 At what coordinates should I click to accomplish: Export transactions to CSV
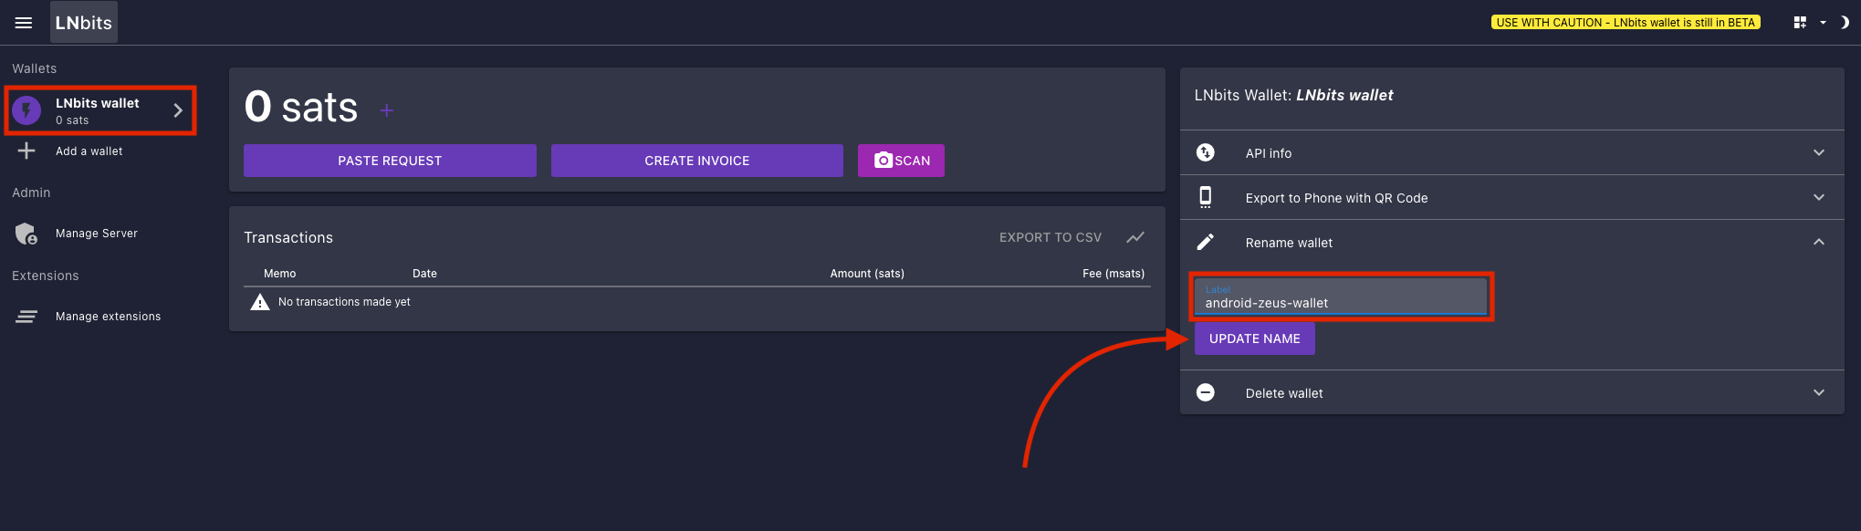1050,237
